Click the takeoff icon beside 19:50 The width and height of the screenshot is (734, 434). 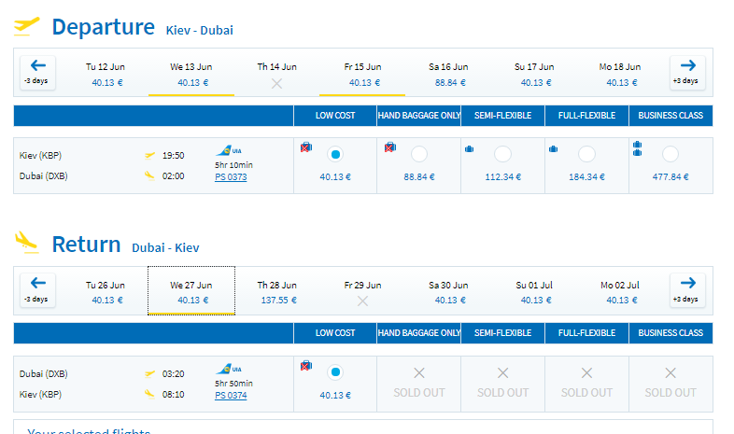pyautogui.click(x=149, y=155)
